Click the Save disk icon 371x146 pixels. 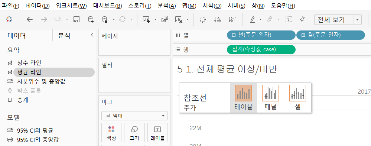pyautogui.click(x=76, y=19)
